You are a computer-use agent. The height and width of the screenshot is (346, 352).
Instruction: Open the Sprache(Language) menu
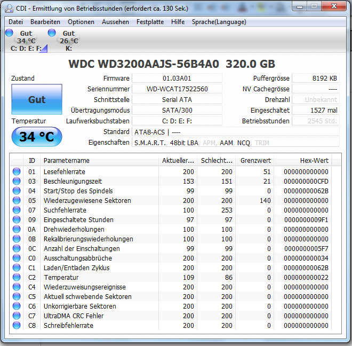[219, 22]
